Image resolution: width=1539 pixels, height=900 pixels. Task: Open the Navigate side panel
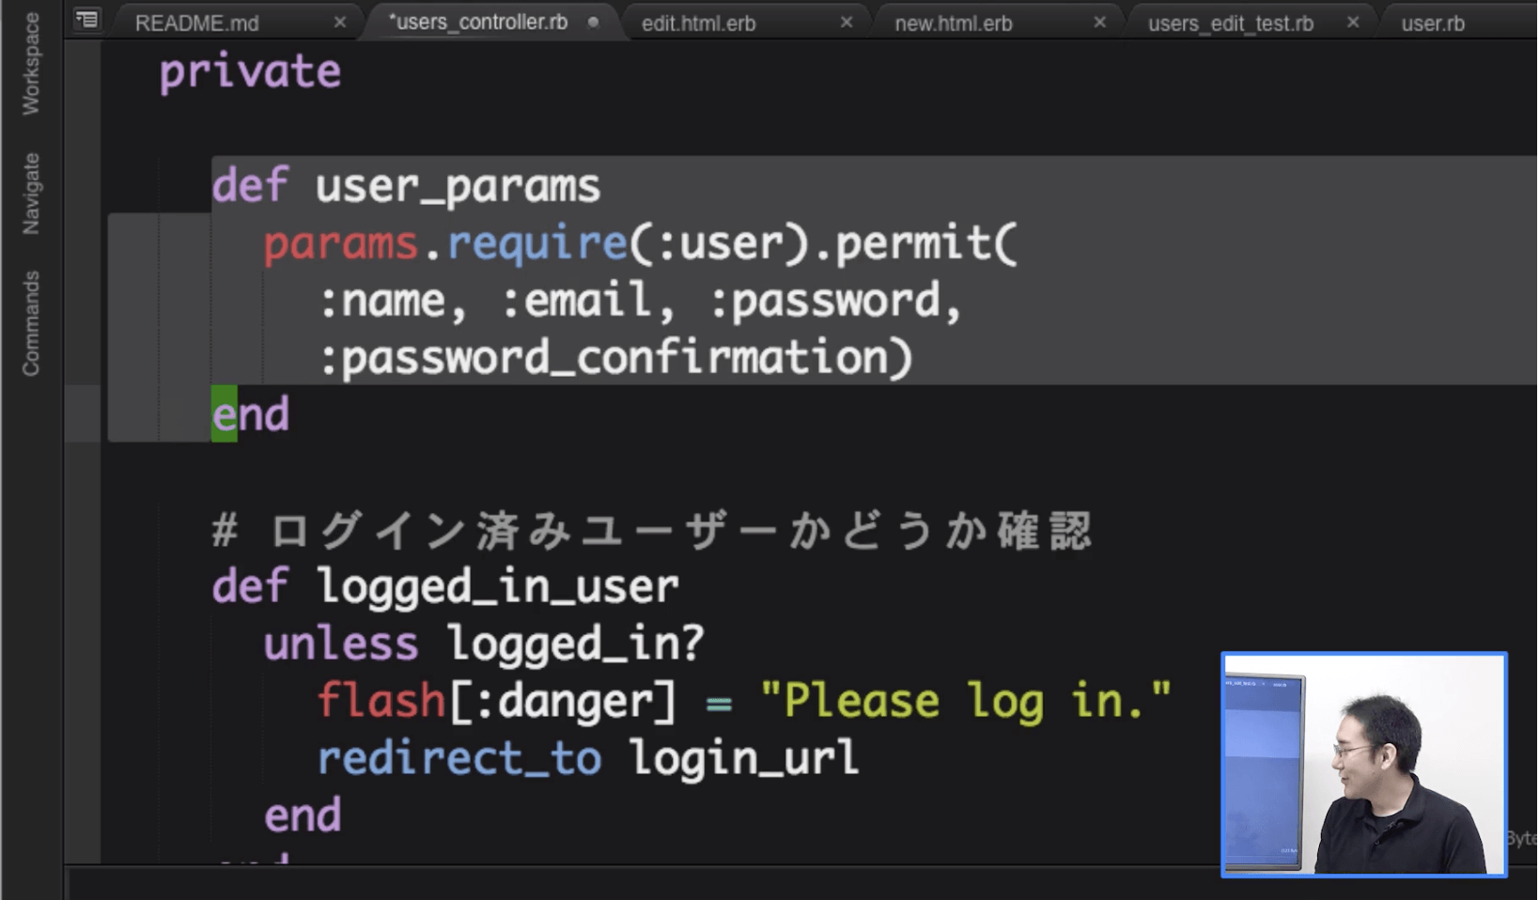[x=31, y=194]
